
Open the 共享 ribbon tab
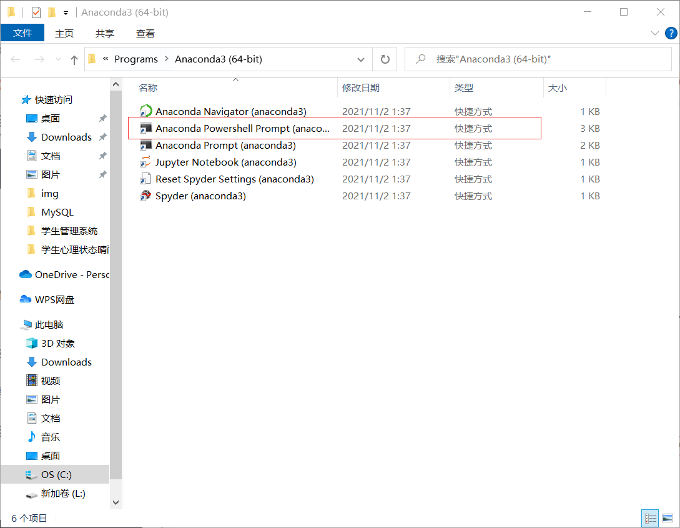coord(104,33)
